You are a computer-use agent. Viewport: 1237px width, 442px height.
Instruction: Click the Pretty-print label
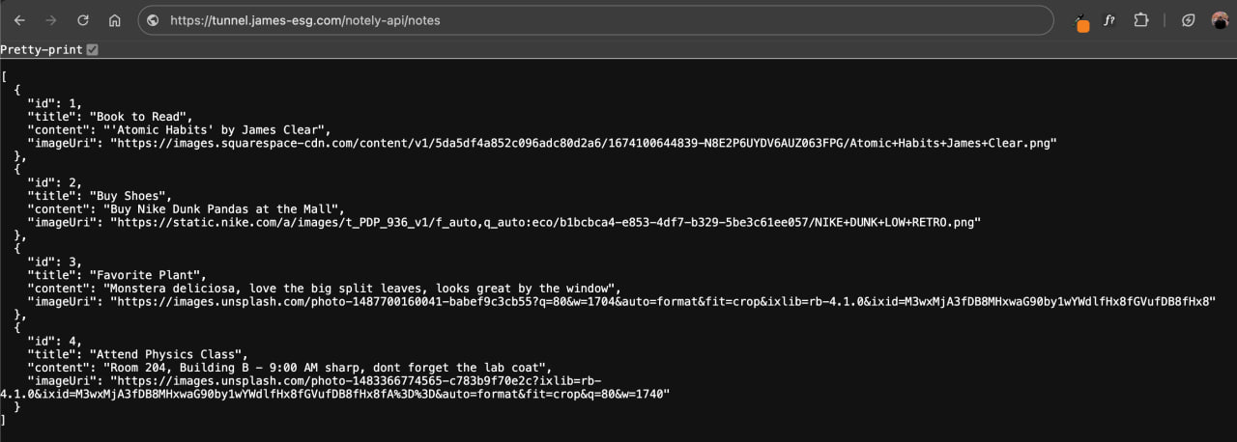point(42,49)
